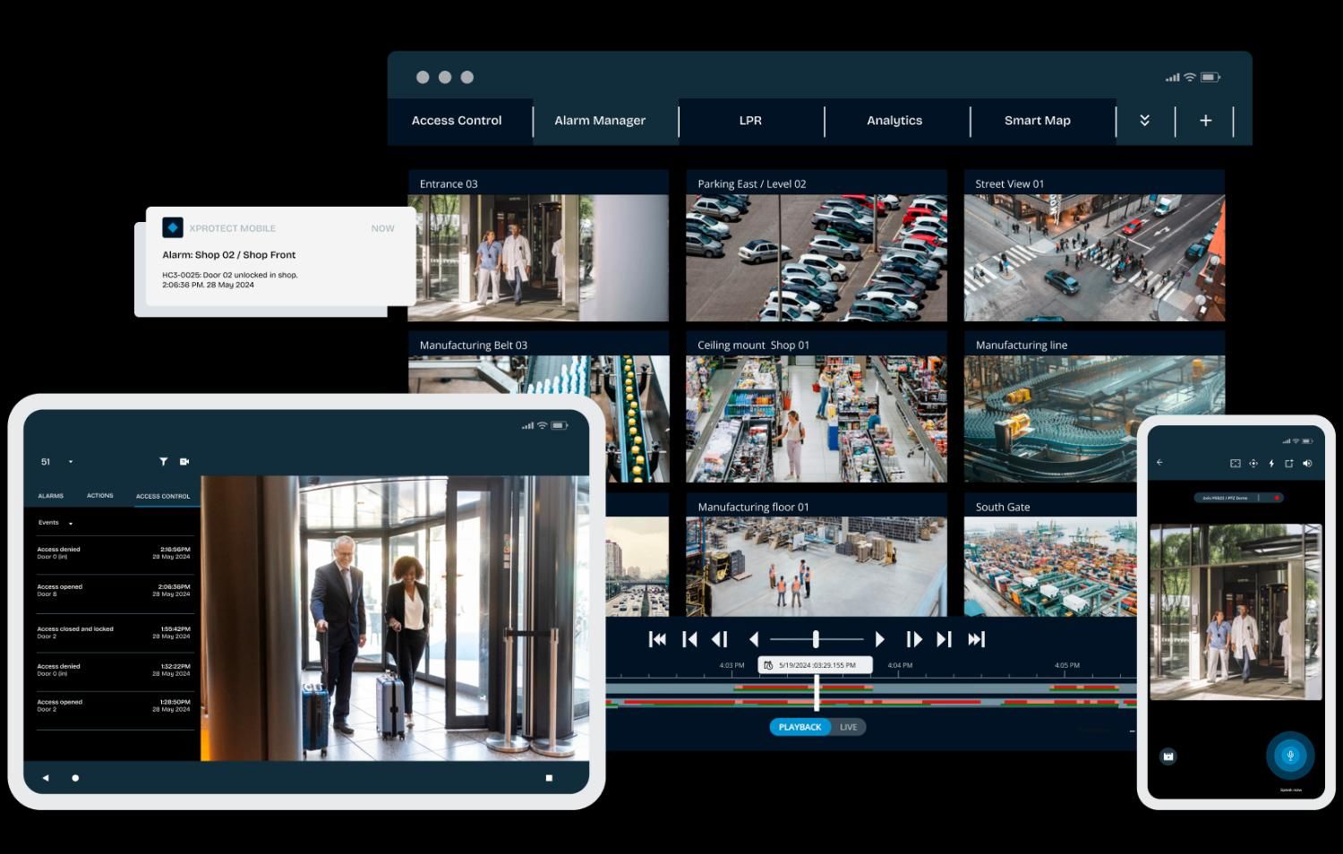
Task: Switch to LIVE mode
Action: [849, 727]
